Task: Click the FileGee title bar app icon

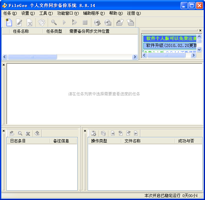Action: [5, 5]
